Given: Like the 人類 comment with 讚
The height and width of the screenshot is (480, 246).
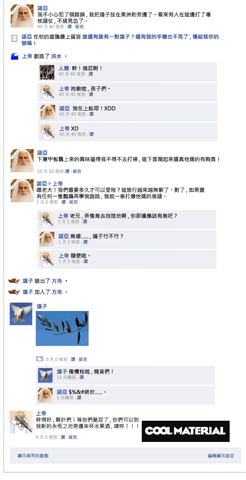Looking at the screenshot, I should click(x=91, y=74).
